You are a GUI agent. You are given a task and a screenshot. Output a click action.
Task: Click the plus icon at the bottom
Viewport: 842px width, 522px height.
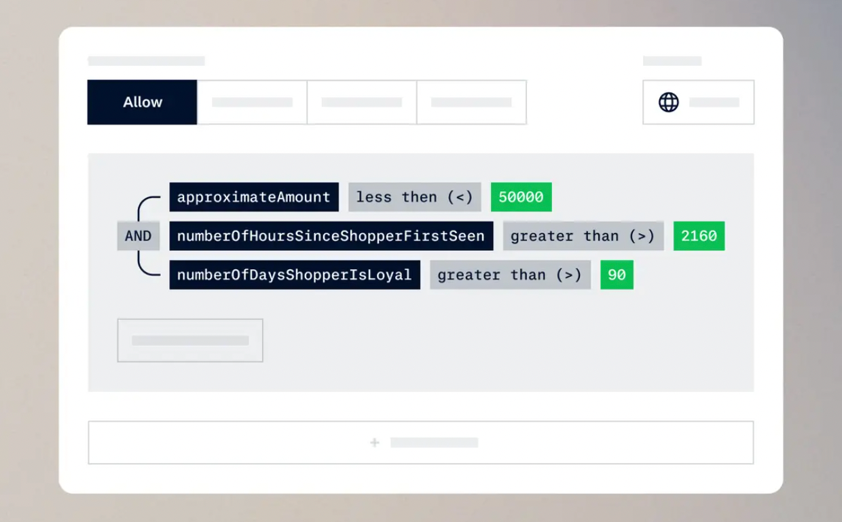(x=374, y=442)
